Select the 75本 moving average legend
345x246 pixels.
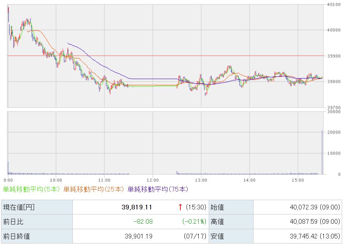158,189
